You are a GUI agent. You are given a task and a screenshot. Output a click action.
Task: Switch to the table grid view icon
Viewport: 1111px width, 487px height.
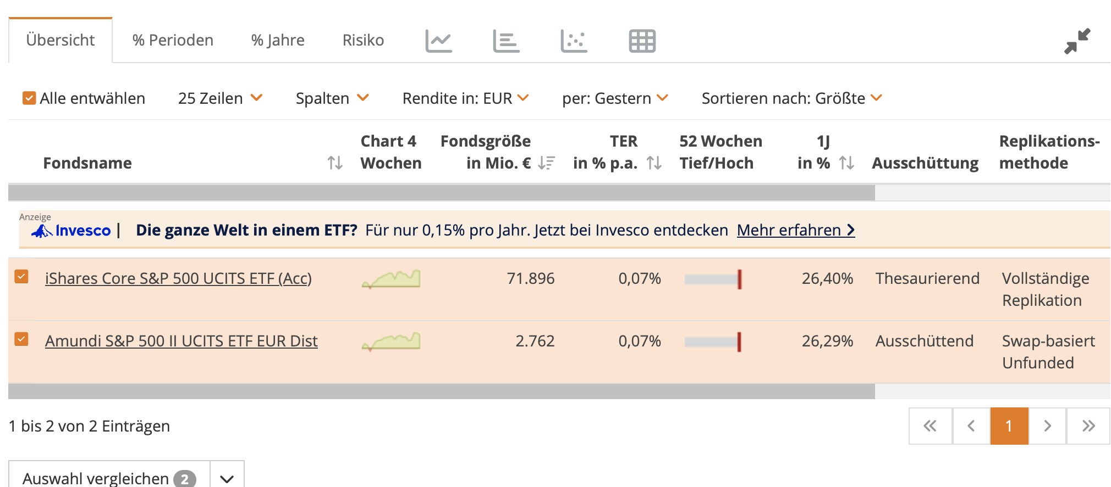click(x=642, y=41)
